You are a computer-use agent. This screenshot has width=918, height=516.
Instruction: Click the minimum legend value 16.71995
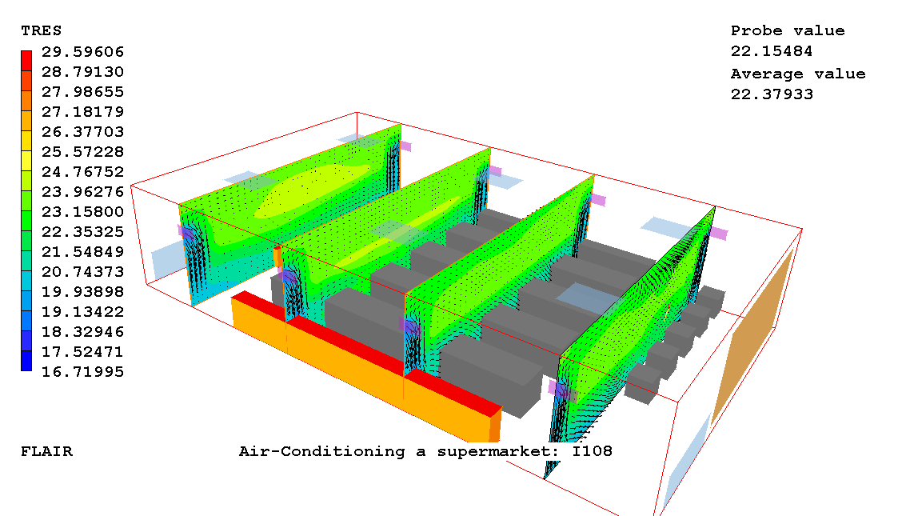pos(82,371)
